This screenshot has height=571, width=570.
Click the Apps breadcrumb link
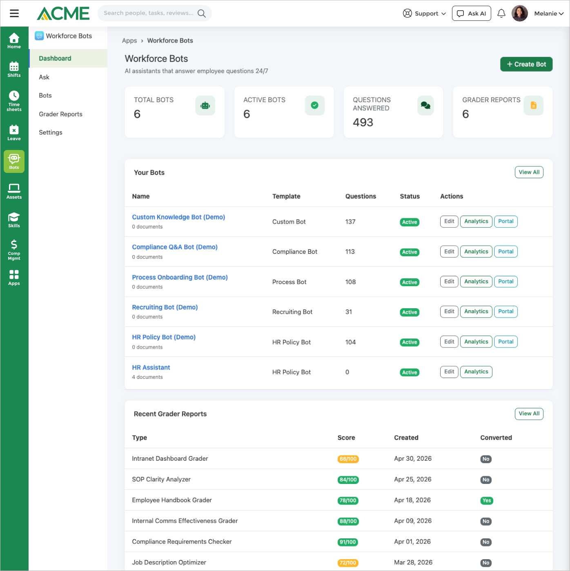point(129,40)
